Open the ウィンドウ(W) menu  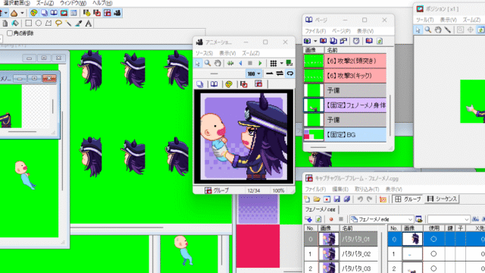[73, 3]
